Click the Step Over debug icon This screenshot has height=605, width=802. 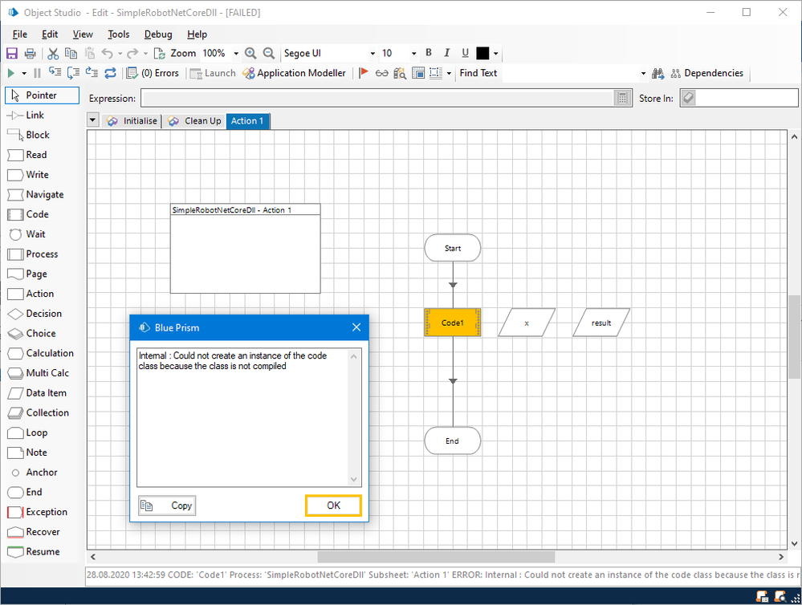(73, 73)
